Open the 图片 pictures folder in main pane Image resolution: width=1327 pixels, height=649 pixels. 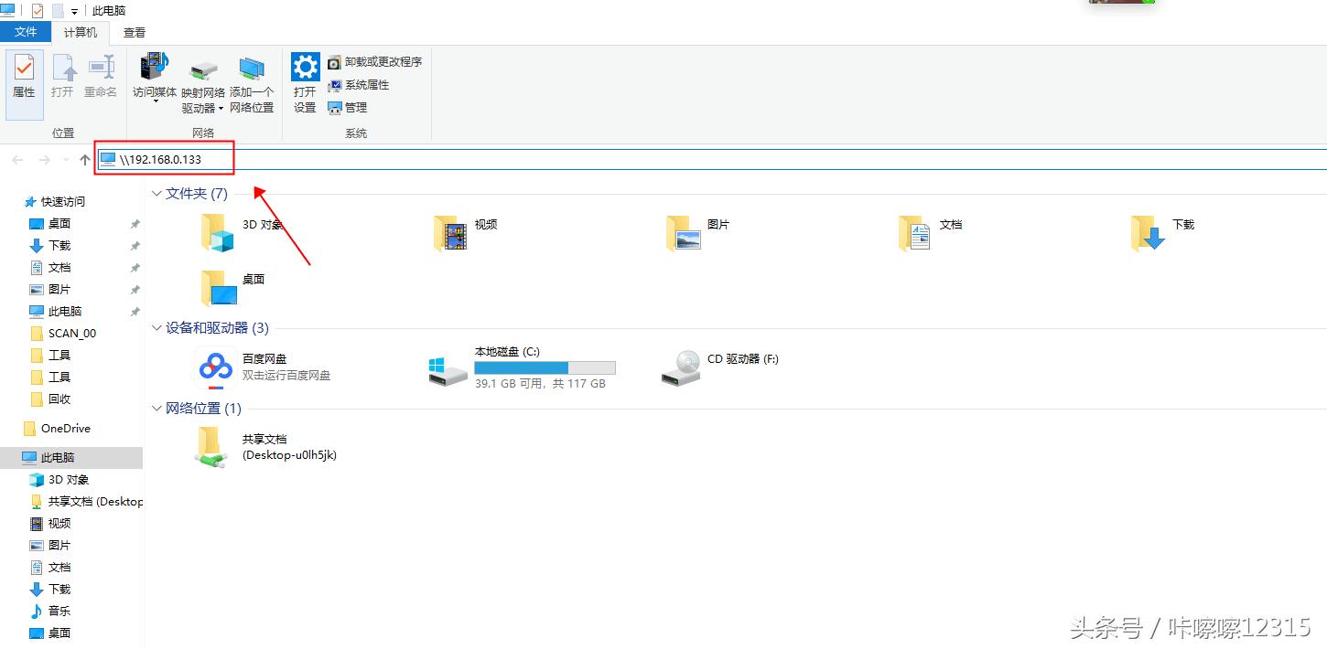(684, 234)
